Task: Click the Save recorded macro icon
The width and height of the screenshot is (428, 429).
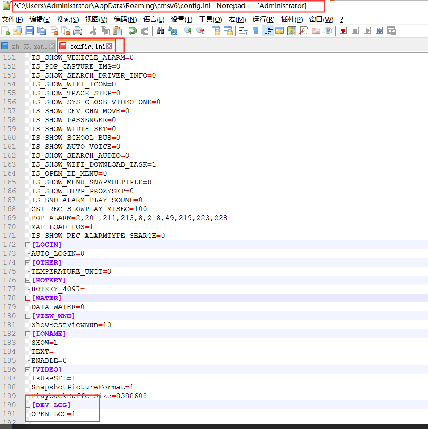Action: click(x=392, y=31)
